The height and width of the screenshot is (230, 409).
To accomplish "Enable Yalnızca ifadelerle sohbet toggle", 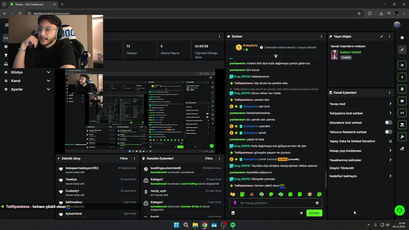I will click(389, 132).
